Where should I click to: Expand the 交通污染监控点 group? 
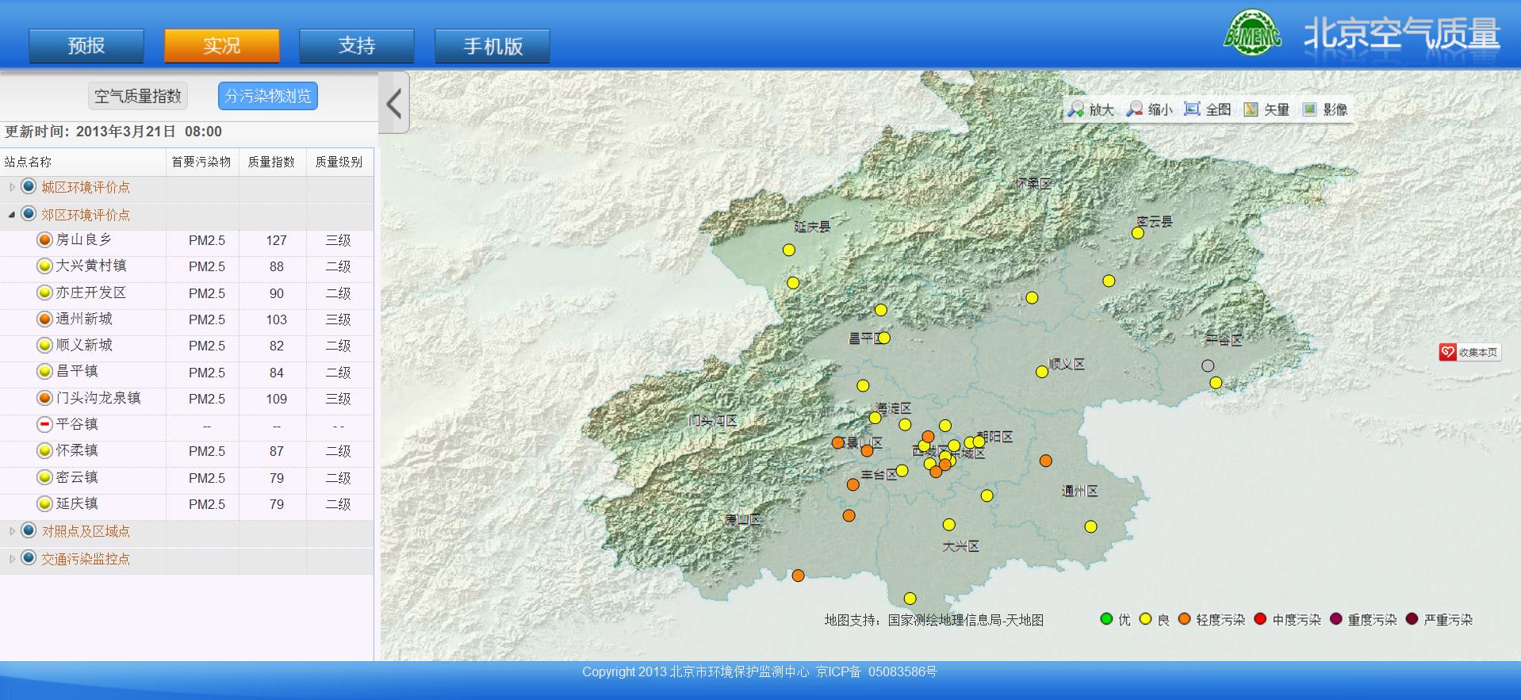[x=12, y=559]
